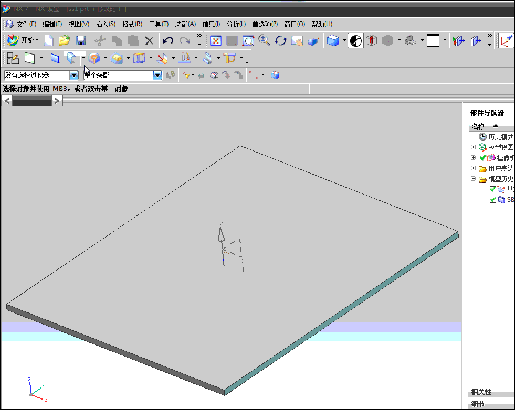
Task: Open the dropdown next to selection rectangle icon
Action: tap(263, 75)
